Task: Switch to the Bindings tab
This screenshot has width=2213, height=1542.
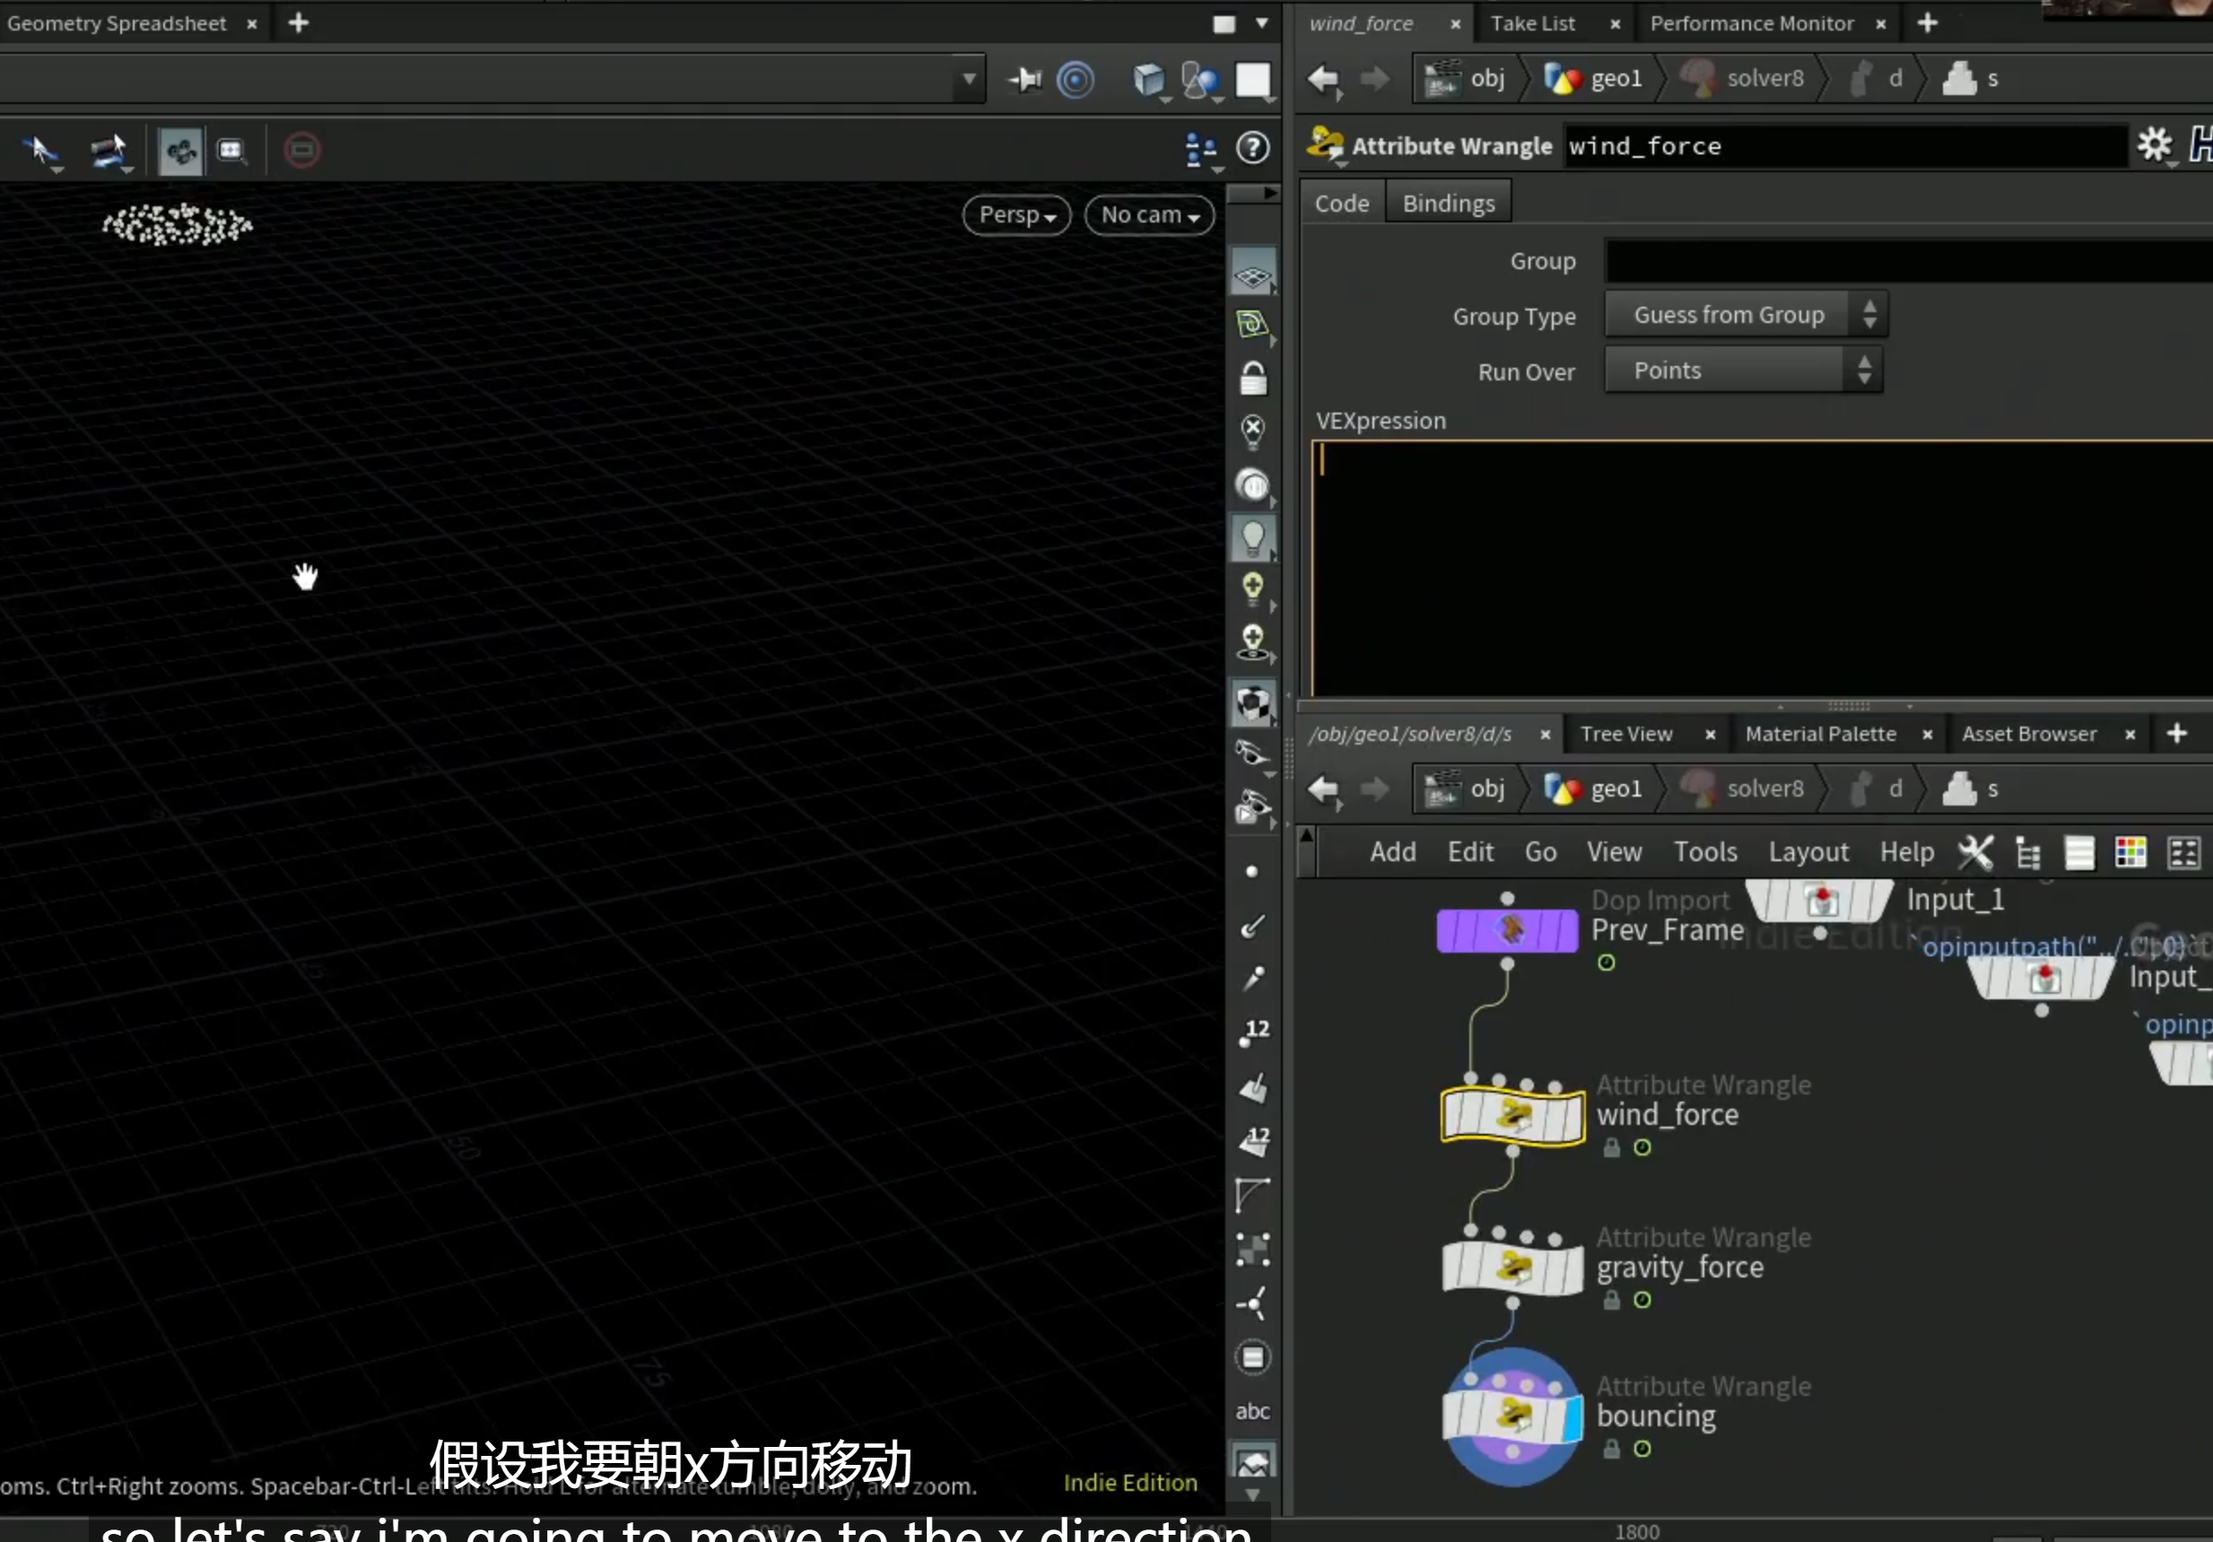Action: pyautogui.click(x=1448, y=204)
